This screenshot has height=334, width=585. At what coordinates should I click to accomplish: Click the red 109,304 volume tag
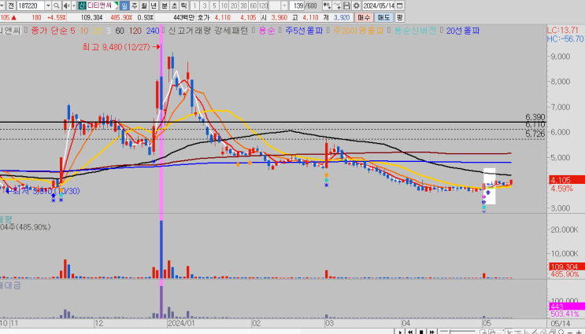tap(567, 266)
